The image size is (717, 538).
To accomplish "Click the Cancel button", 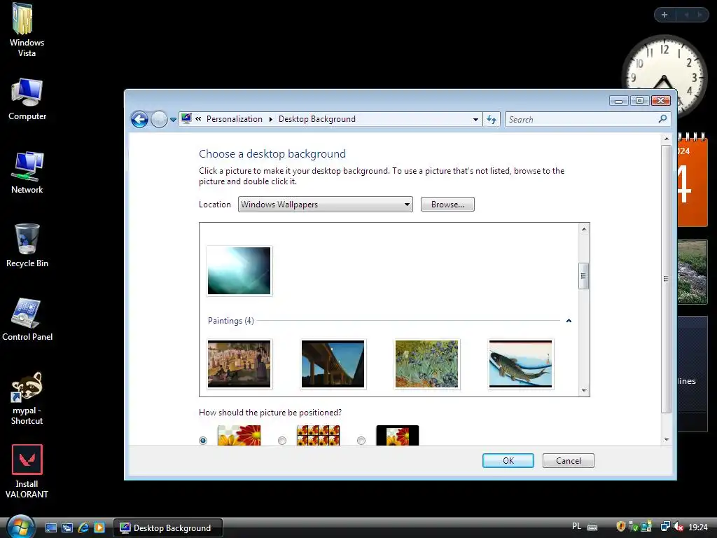I will coord(569,461).
